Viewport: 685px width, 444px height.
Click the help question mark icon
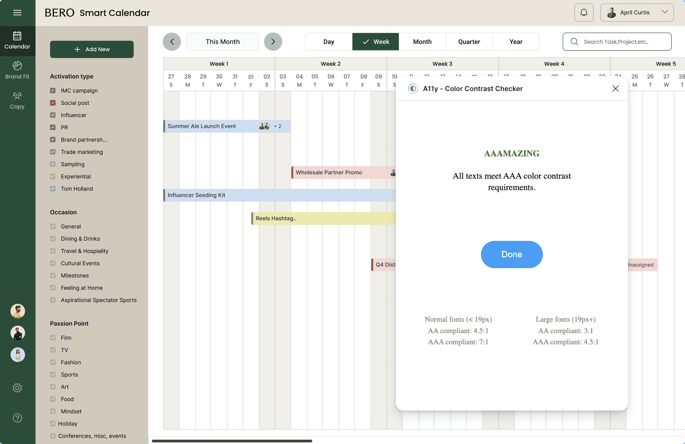[17, 418]
